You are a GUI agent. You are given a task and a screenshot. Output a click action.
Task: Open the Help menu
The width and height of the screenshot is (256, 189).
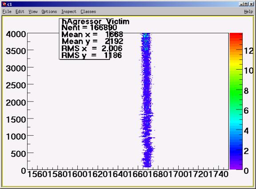pos(248,12)
